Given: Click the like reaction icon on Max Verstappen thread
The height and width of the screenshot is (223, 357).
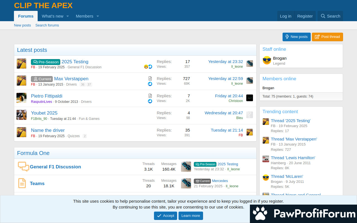Looking at the screenshot, I should pos(150,84).
